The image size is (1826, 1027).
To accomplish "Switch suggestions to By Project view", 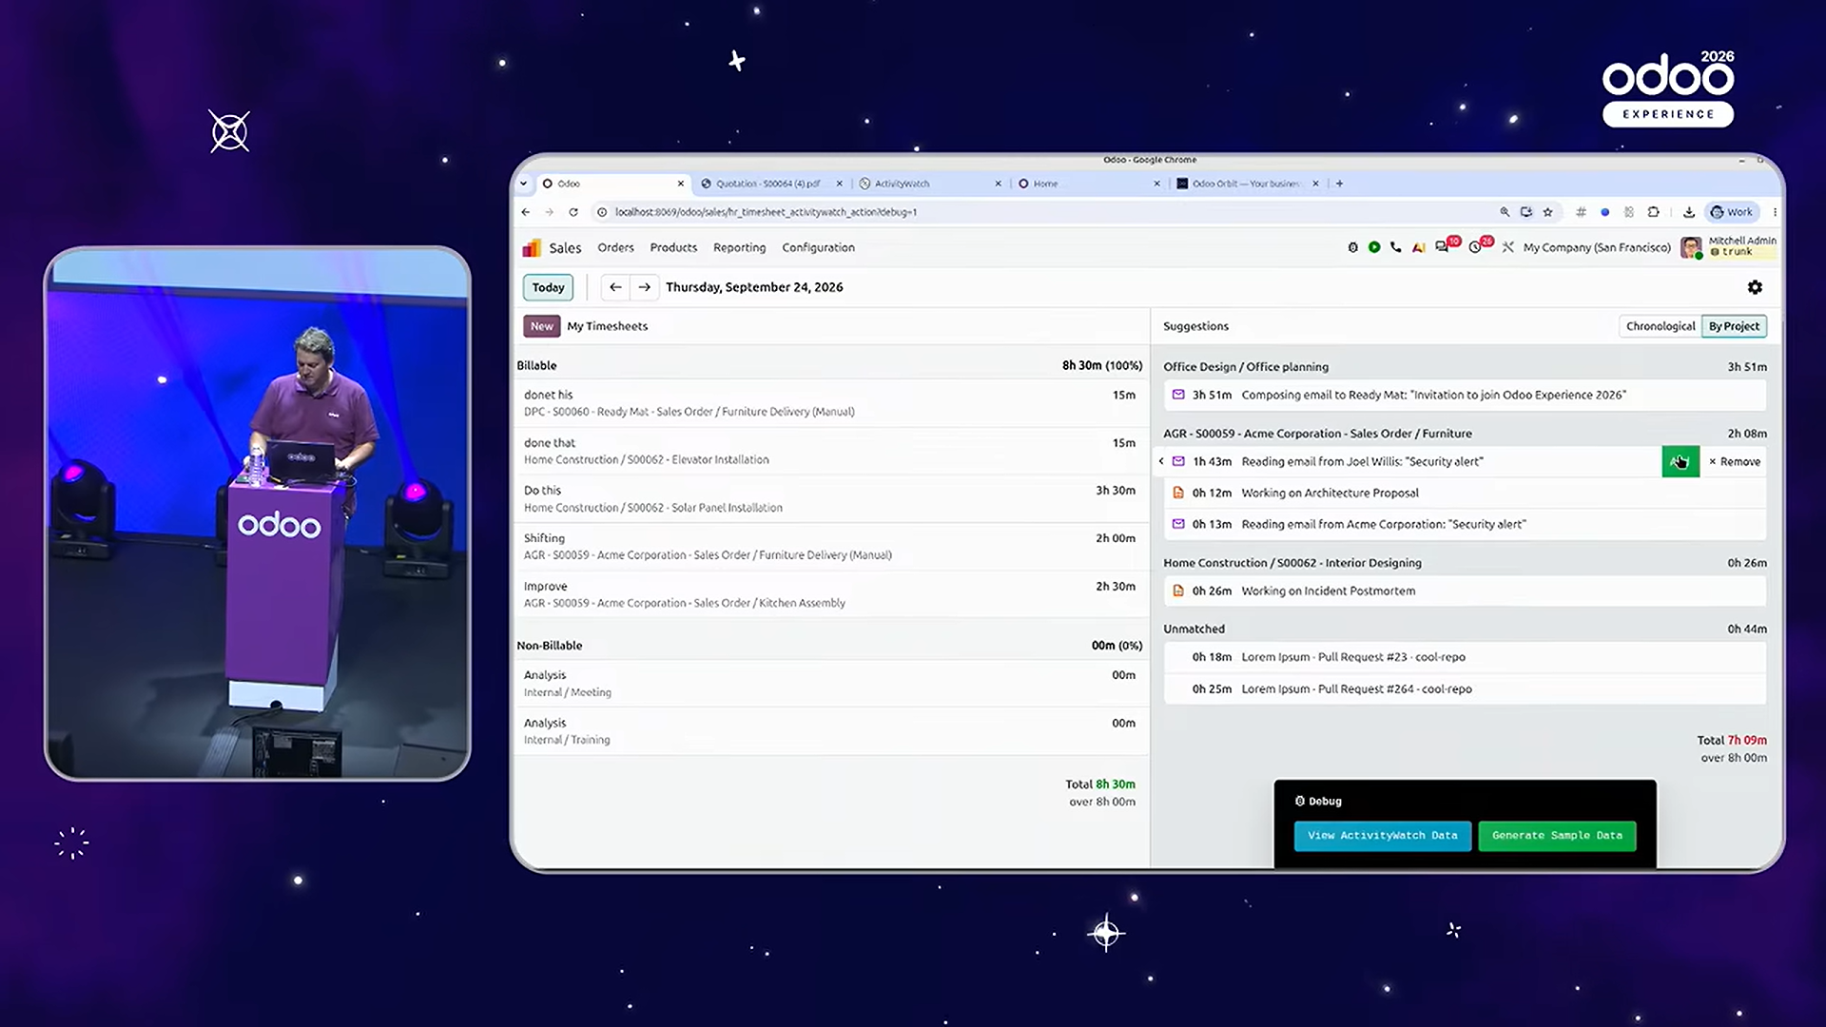I will [1734, 326].
